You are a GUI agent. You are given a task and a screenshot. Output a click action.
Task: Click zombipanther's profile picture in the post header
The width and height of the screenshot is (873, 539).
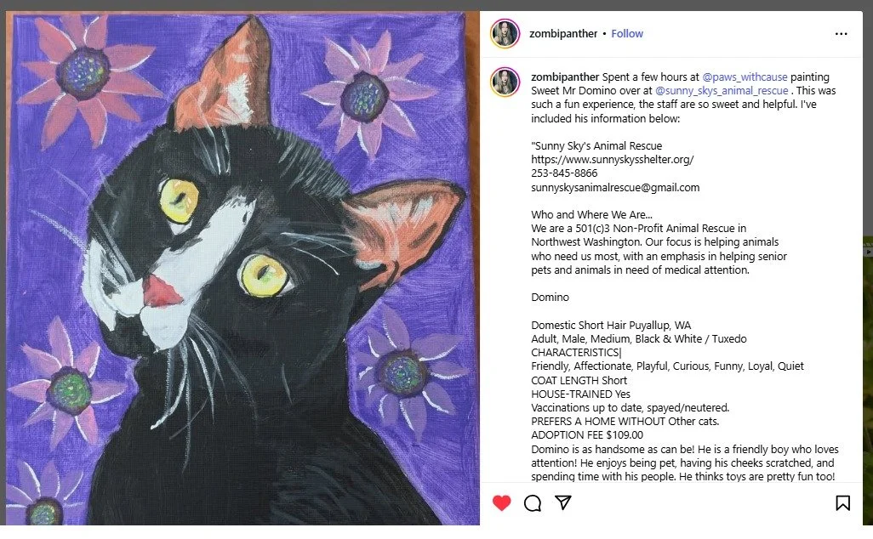coord(505,33)
